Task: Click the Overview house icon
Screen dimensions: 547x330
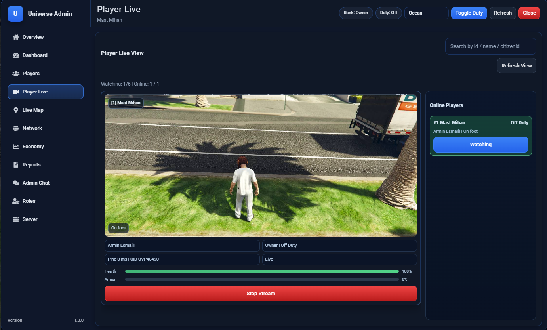Action: tap(16, 37)
